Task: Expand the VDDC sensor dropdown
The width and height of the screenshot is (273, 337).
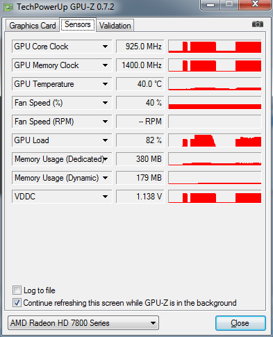Action: (x=105, y=197)
